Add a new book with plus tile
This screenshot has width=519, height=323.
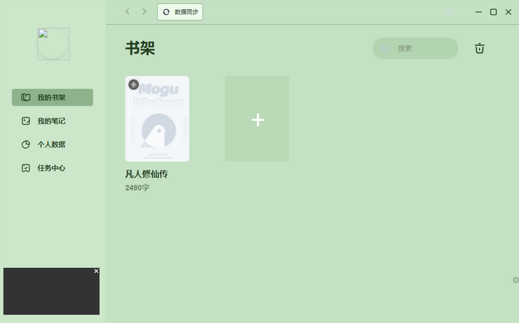coord(257,119)
